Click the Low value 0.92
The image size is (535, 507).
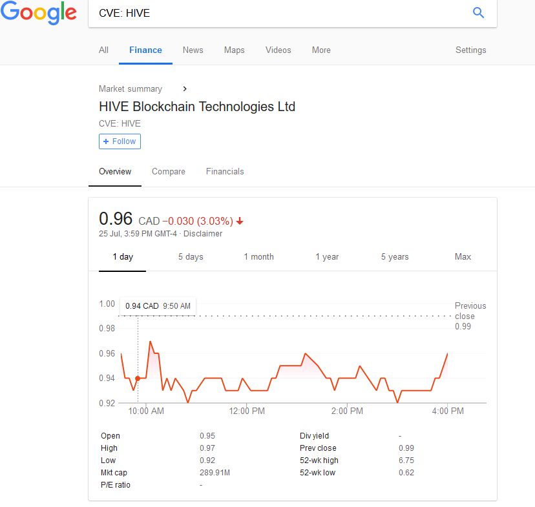(207, 460)
